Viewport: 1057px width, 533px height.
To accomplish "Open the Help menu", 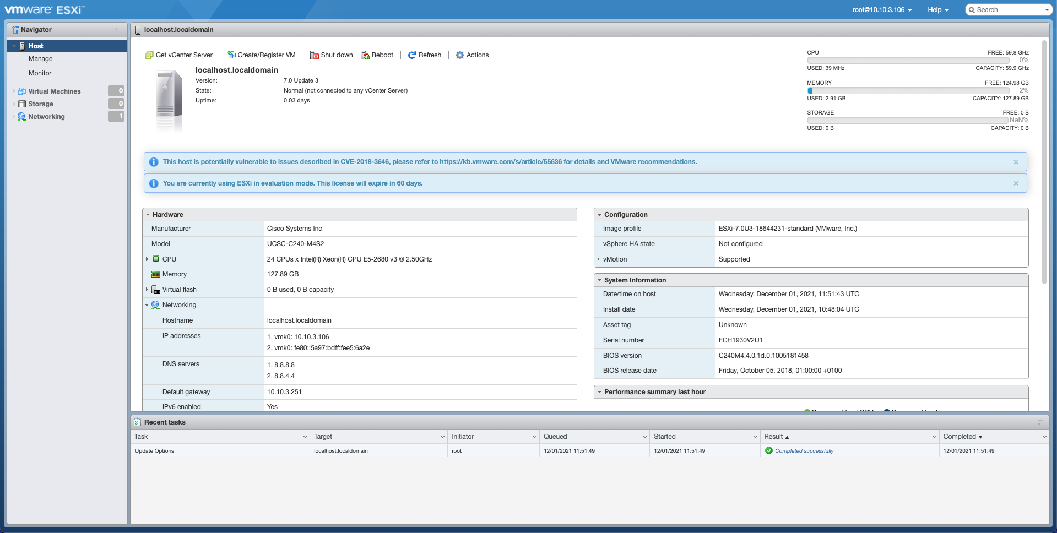I will point(938,10).
